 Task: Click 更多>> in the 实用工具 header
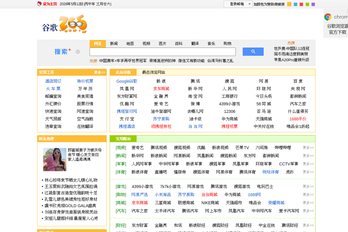tap(100, 72)
